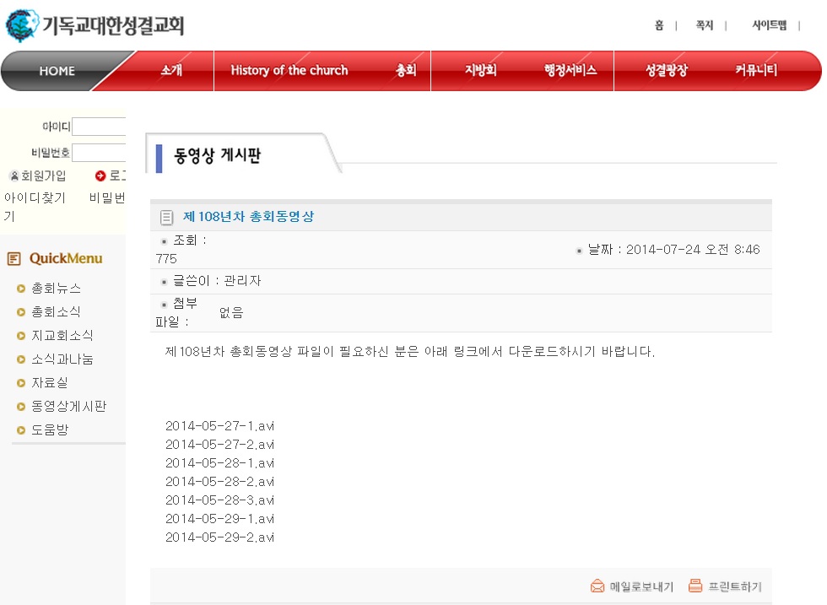This screenshot has width=827, height=605.
Task: Open the 성결광장 menu
Action: coord(667,70)
